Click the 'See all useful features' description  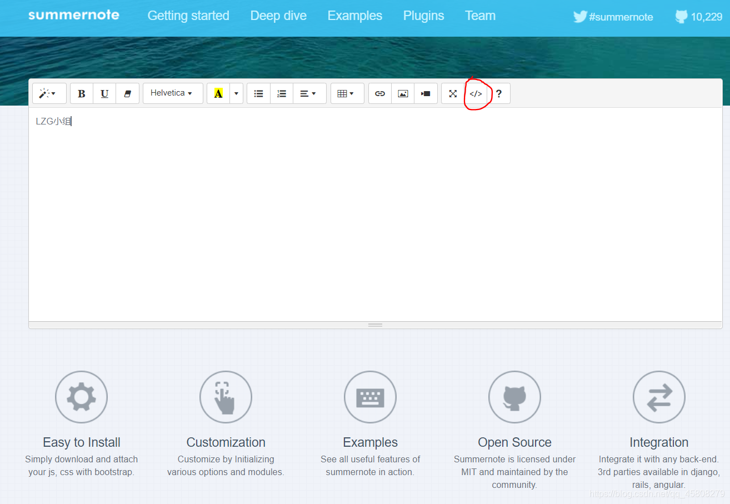pyautogui.click(x=371, y=466)
